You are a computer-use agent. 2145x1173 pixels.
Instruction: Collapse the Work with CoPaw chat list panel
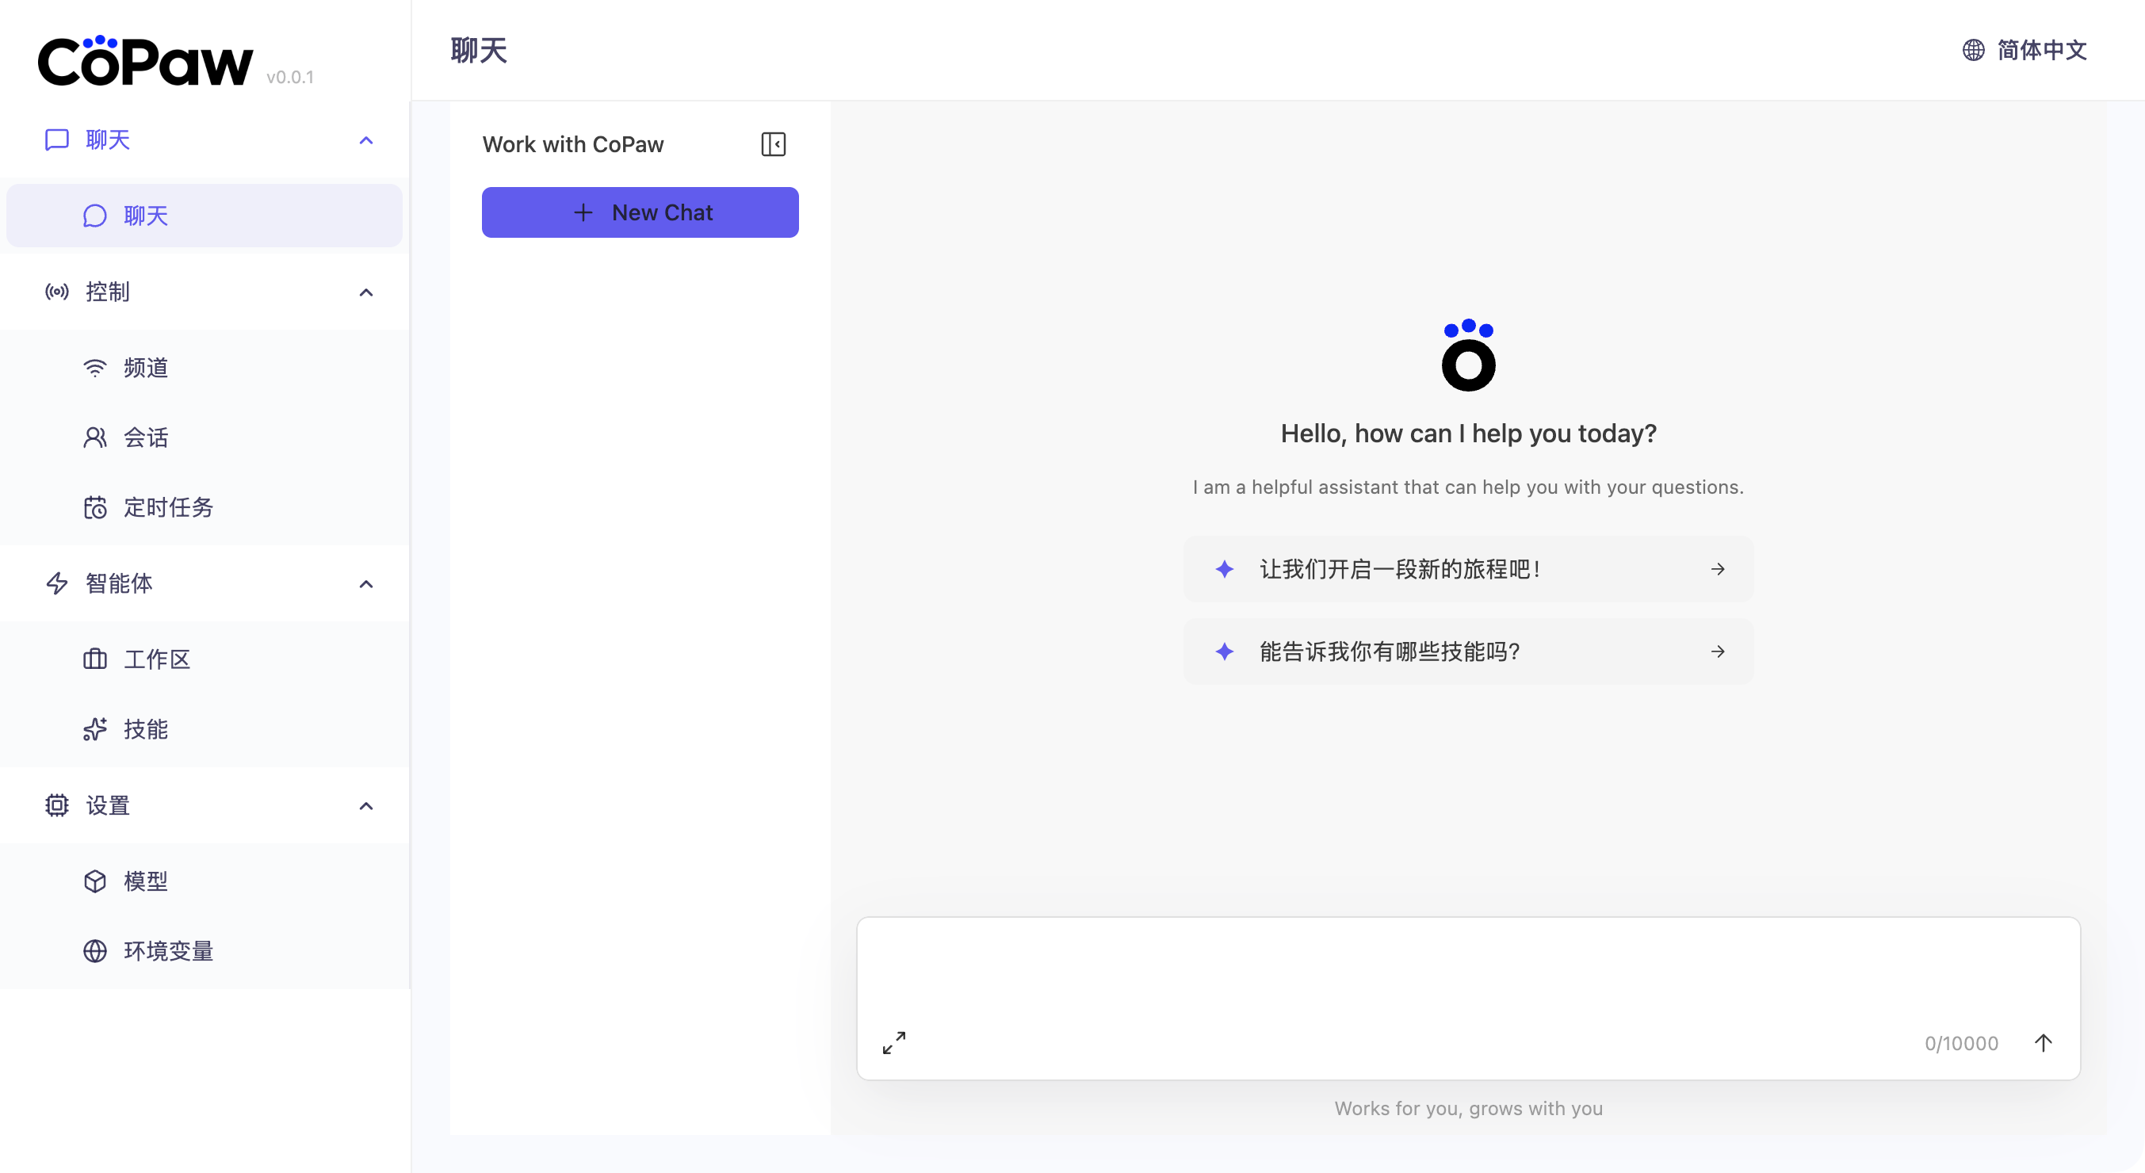[x=773, y=143]
